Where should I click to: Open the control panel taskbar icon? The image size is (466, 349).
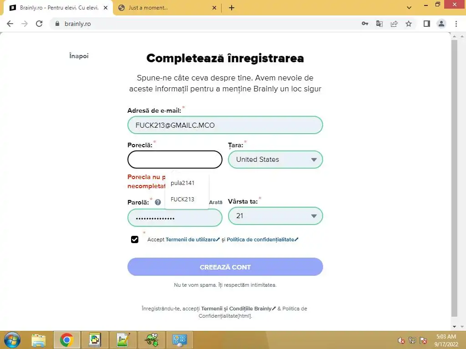pos(179,340)
